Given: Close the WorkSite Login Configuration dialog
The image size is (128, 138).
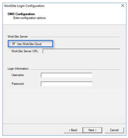Looking at the screenshot, I should (x=123, y=6).
